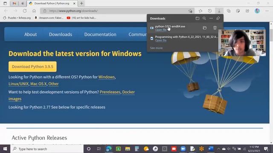
Task: Close the Download Python tab
Action: point(74,3)
